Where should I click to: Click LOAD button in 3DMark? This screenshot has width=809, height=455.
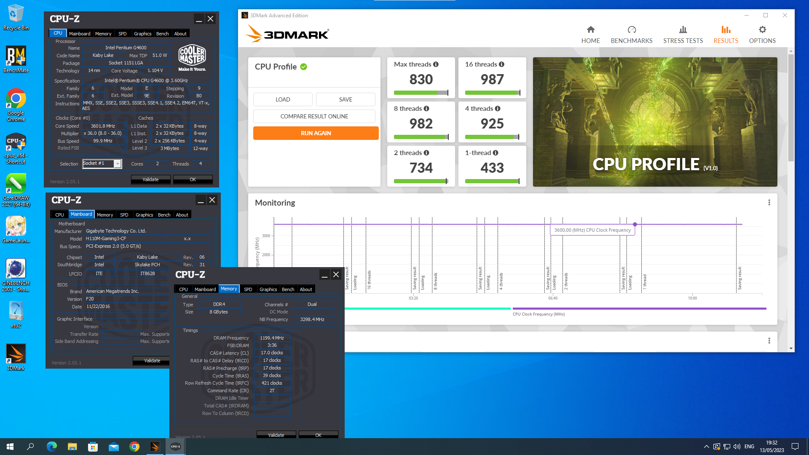[x=283, y=99]
